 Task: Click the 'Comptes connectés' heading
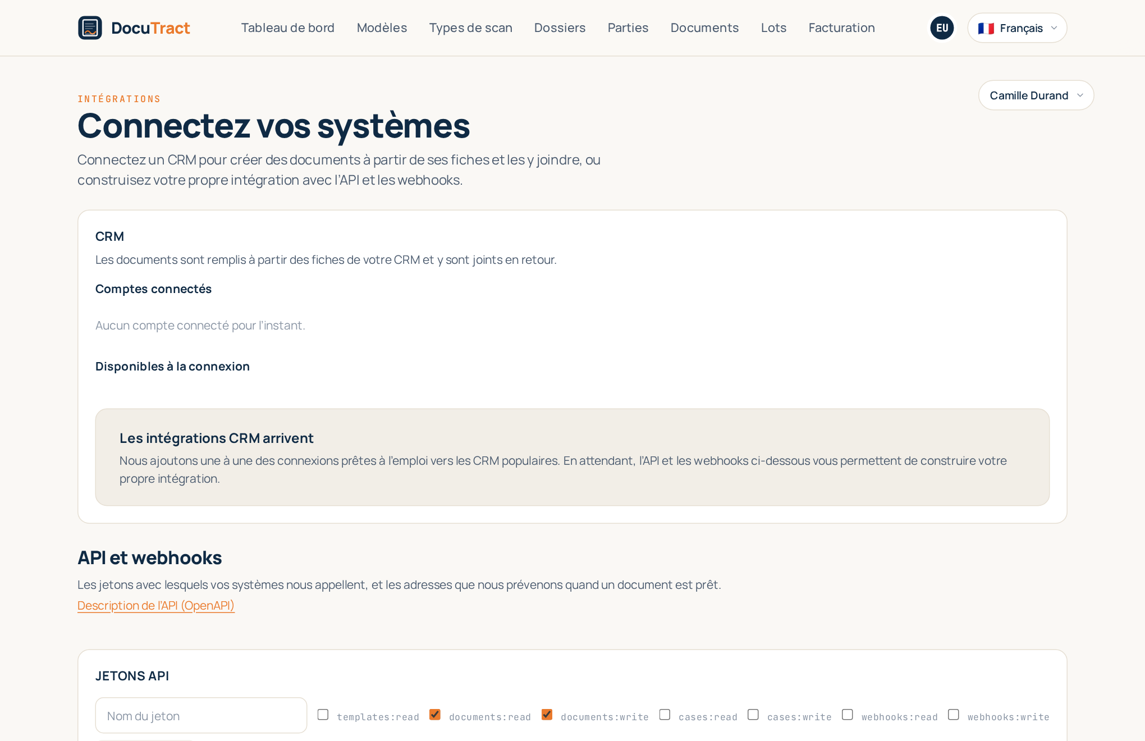click(153, 289)
